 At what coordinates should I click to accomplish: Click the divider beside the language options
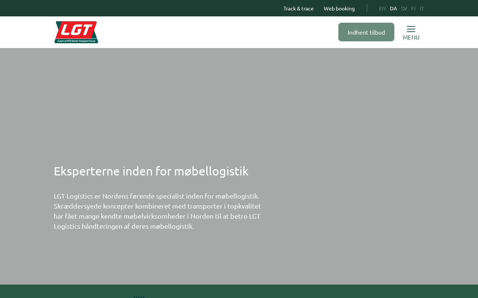[x=367, y=8]
